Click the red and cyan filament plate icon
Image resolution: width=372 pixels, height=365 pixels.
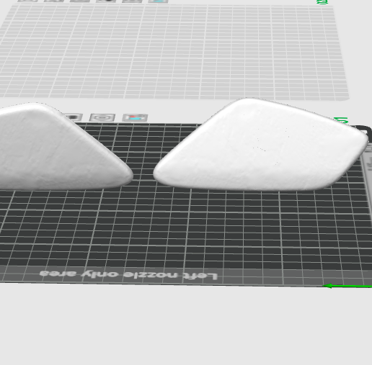click(x=135, y=117)
